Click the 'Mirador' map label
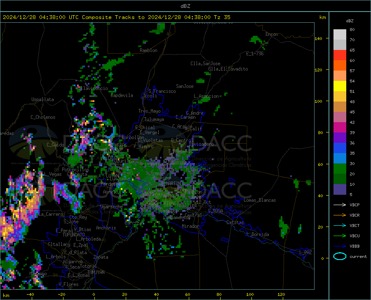371x300 pixels. (190, 226)
